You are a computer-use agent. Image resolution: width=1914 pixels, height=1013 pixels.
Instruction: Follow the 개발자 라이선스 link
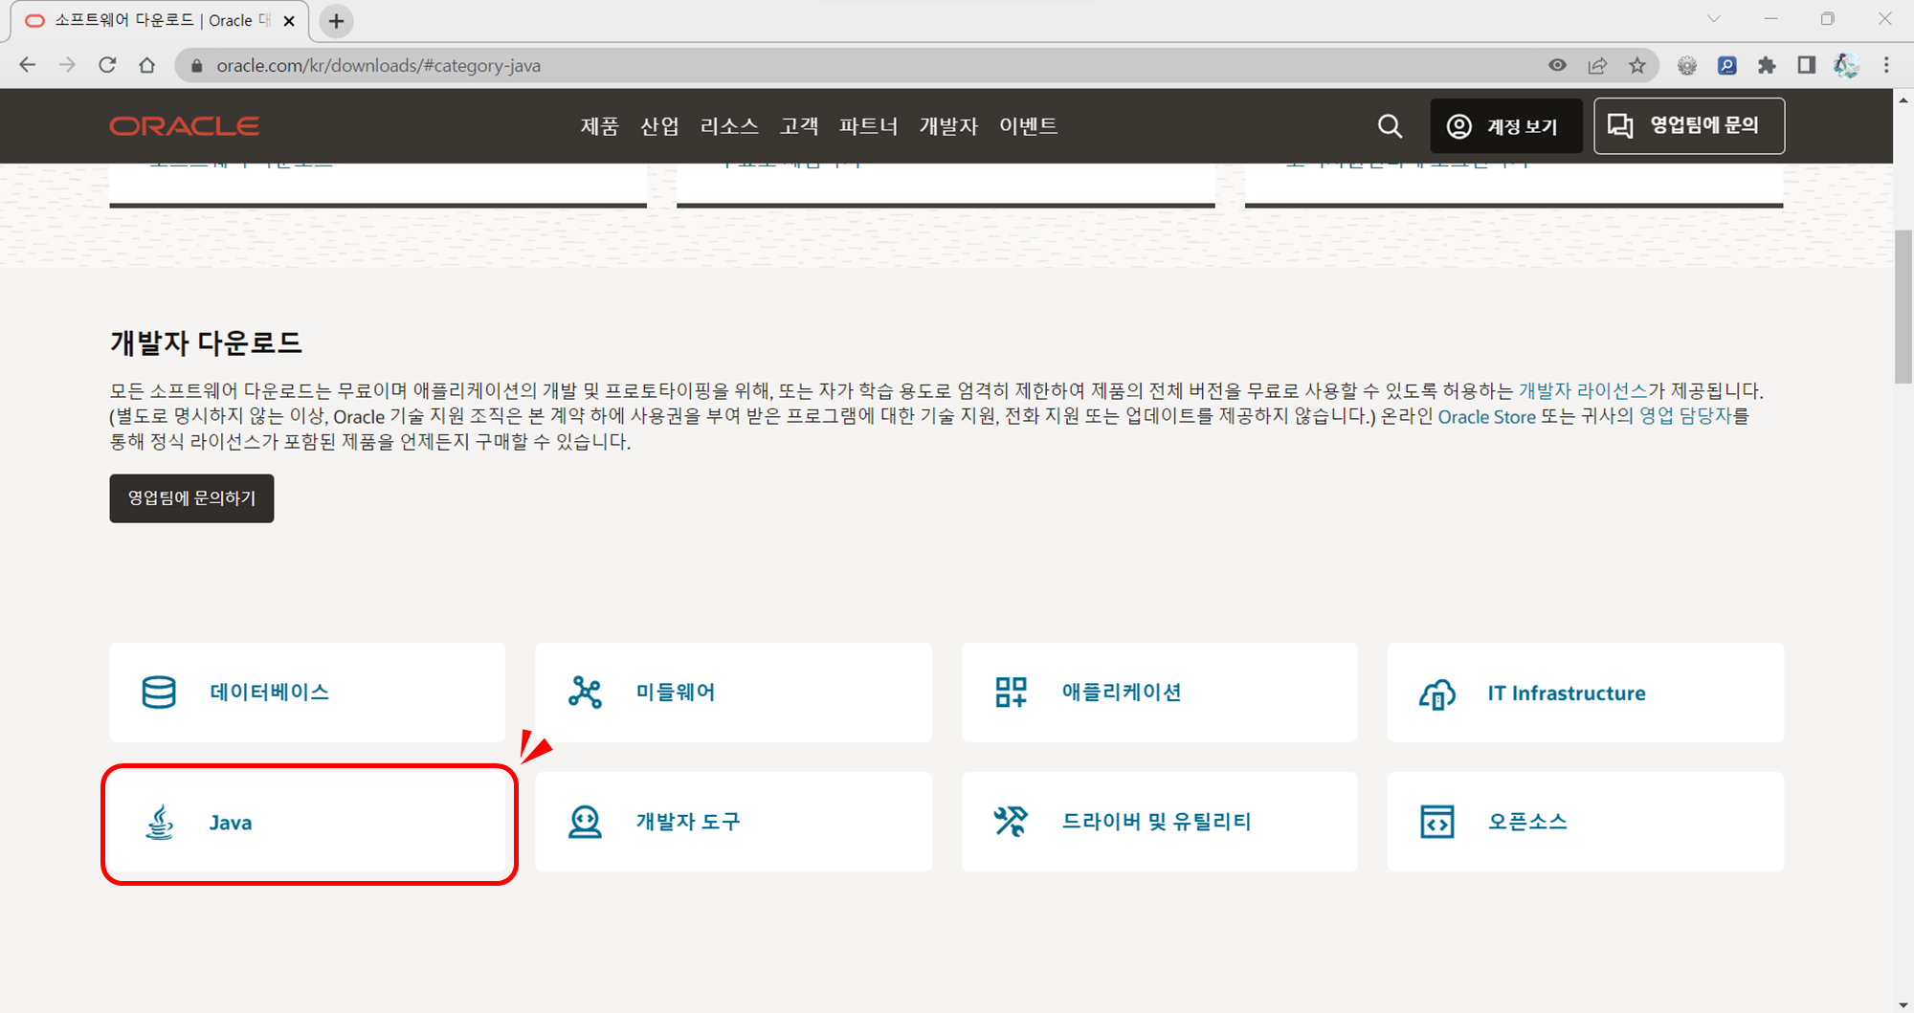1583,390
